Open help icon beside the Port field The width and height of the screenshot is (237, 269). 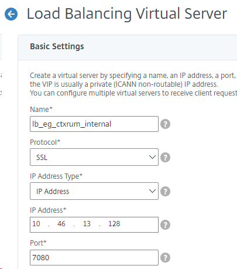(x=165, y=258)
